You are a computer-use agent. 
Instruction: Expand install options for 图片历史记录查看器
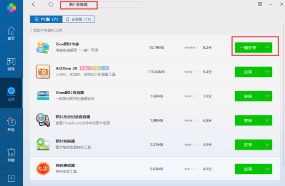point(267,120)
